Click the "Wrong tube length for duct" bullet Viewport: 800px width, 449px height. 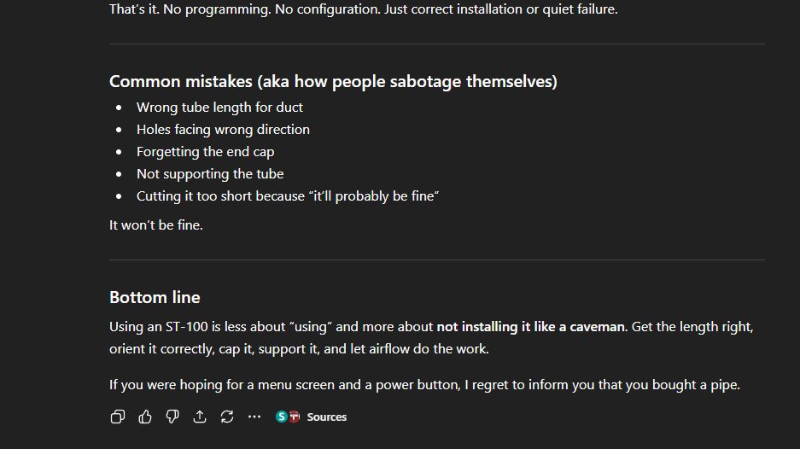[219, 107]
